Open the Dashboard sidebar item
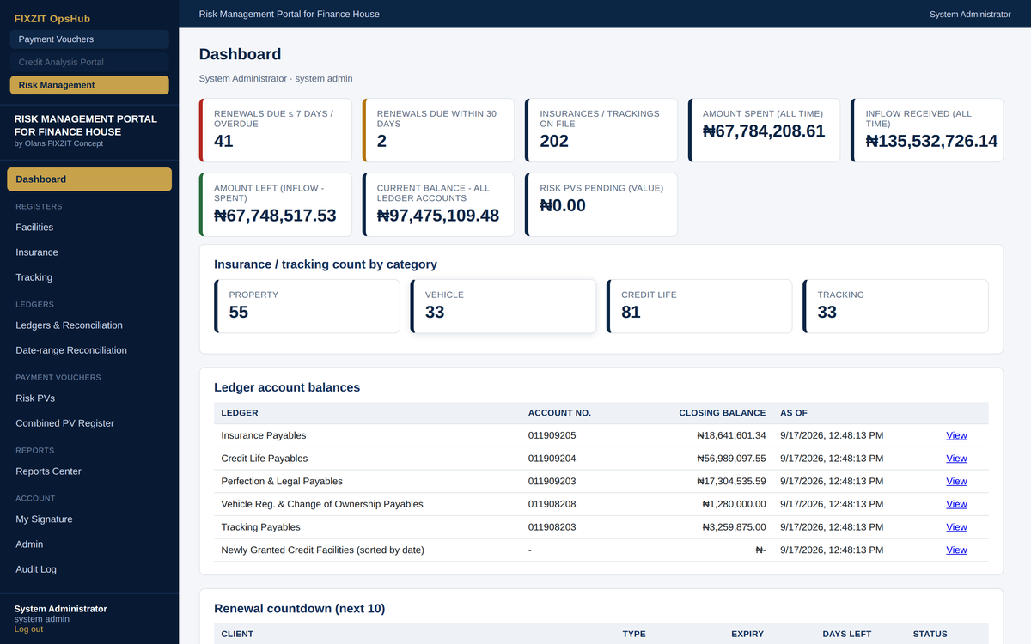 click(89, 179)
